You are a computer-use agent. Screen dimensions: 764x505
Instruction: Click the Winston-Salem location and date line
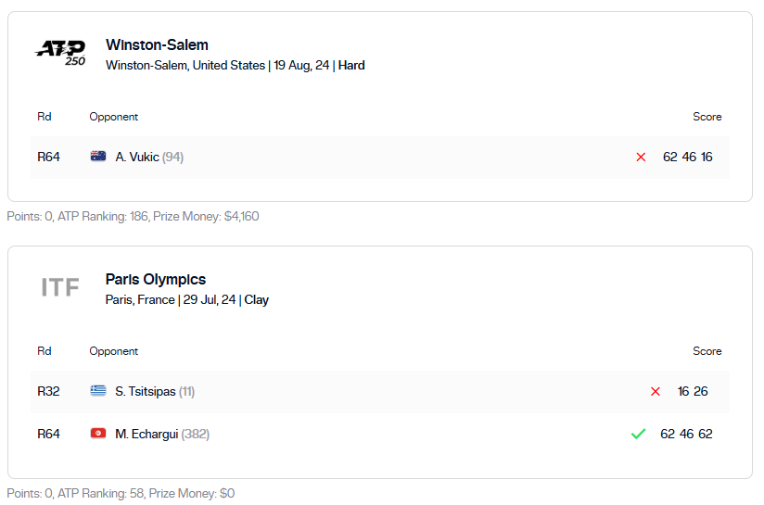pos(235,66)
